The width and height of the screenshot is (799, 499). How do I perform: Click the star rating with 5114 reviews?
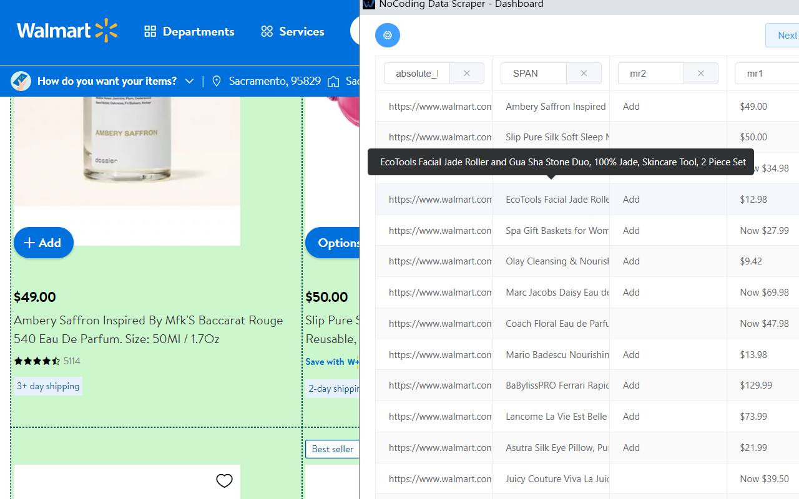coord(37,361)
